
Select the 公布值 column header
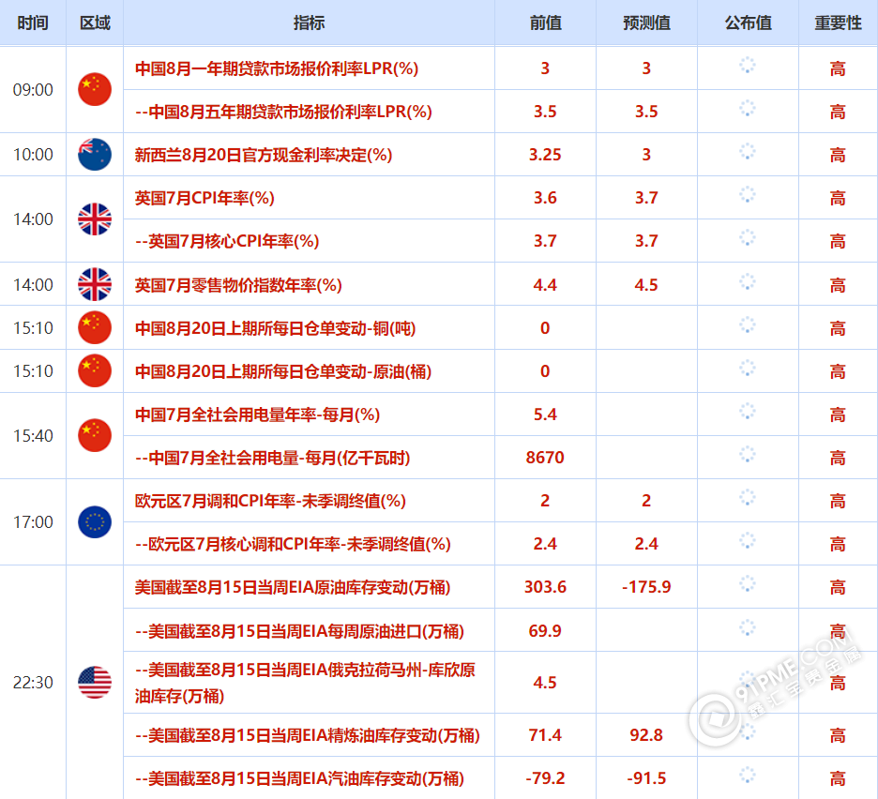[749, 23]
